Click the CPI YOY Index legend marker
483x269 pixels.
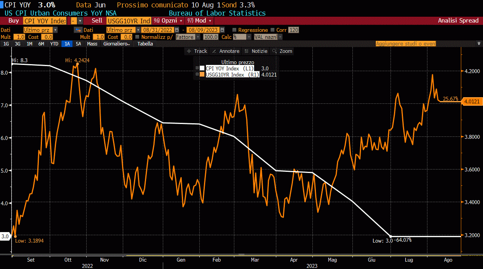(202, 68)
